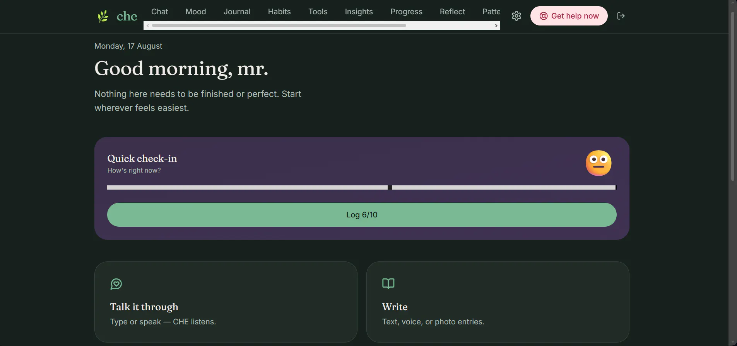Click the horizontal nav scrollbar thumb
The image size is (737, 346).
[279, 25]
